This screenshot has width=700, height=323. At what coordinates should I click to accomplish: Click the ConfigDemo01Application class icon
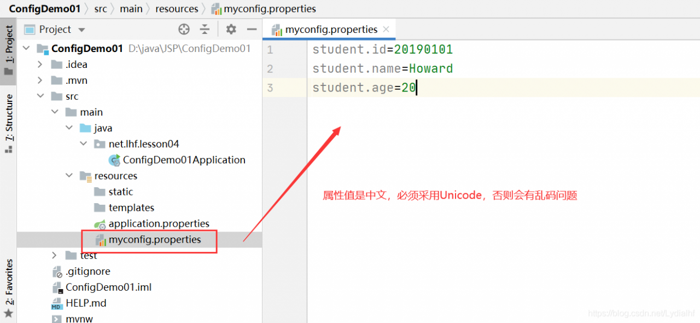(114, 160)
